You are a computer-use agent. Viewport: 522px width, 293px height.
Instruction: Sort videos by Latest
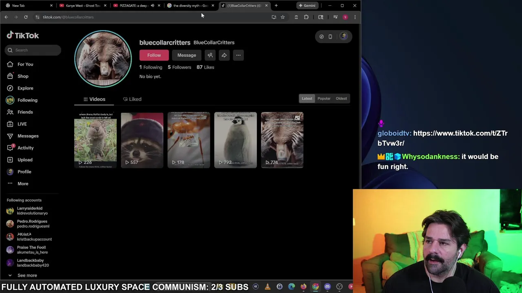coord(307,98)
